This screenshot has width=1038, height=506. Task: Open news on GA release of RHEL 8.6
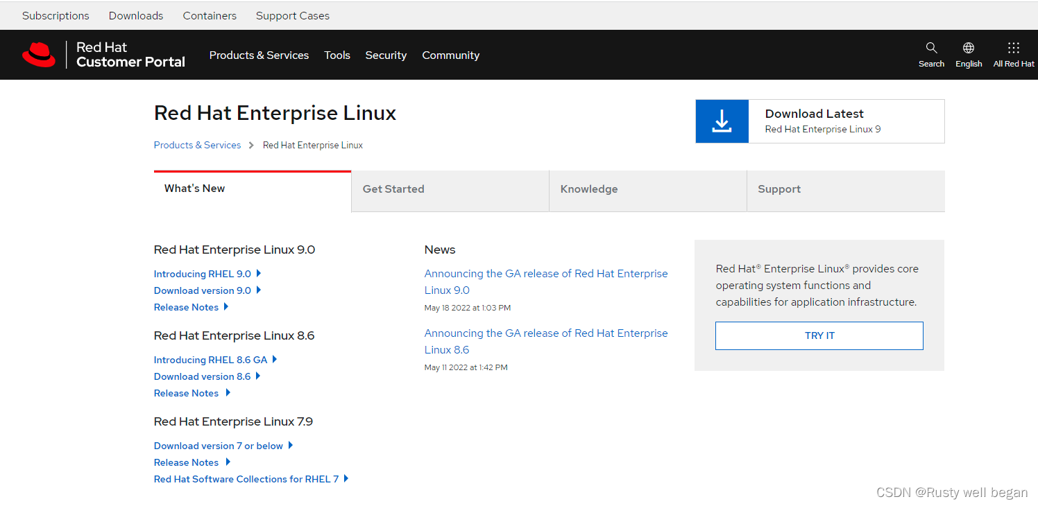click(x=546, y=341)
